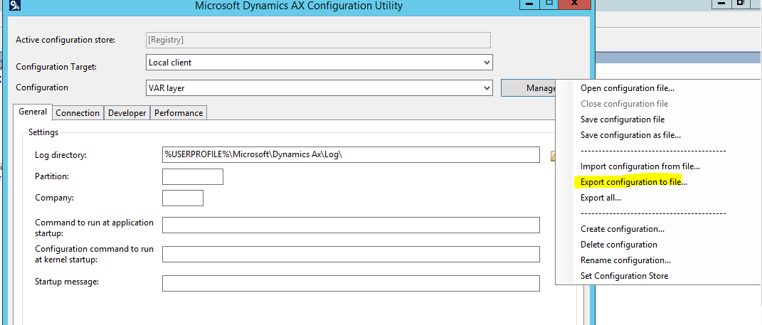Click the Settings group label
Viewport: 762px width, 325px height.
[x=43, y=132]
